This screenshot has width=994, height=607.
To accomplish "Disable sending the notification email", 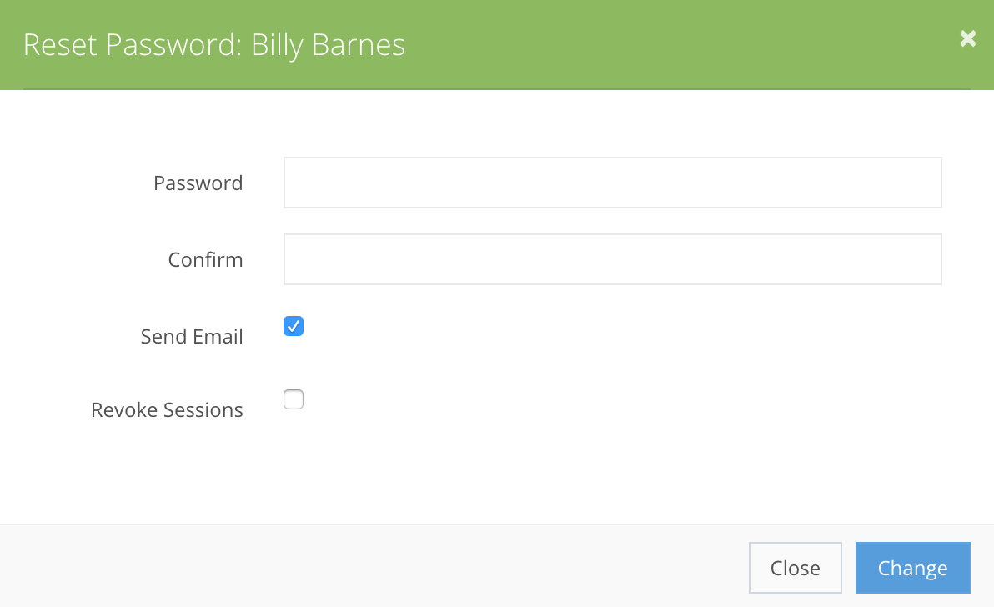I will (x=293, y=326).
